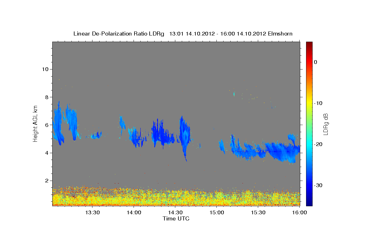Viewport: 371px width, 247px height.
Task: Click the 15:30 time tick label
Action: click(258, 212)
